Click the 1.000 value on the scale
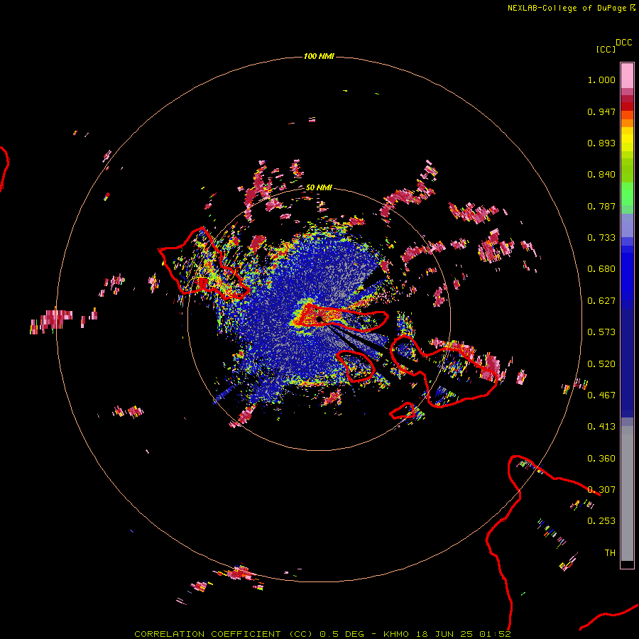Image resolution: width=639 pixels, height=639 pixels. (601, 80)
